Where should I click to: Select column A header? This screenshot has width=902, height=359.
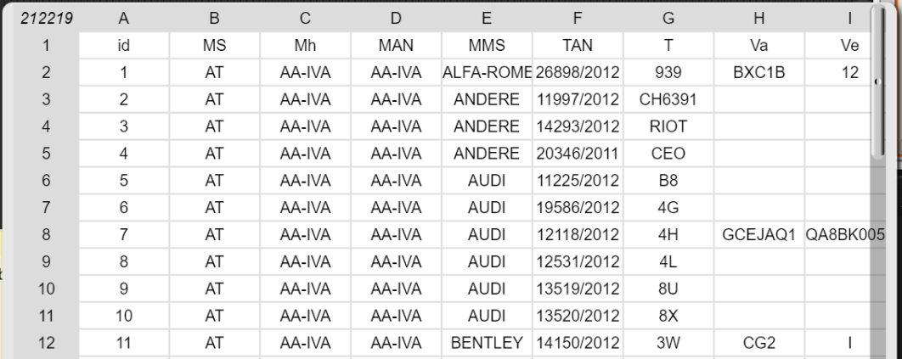[123, 19]
